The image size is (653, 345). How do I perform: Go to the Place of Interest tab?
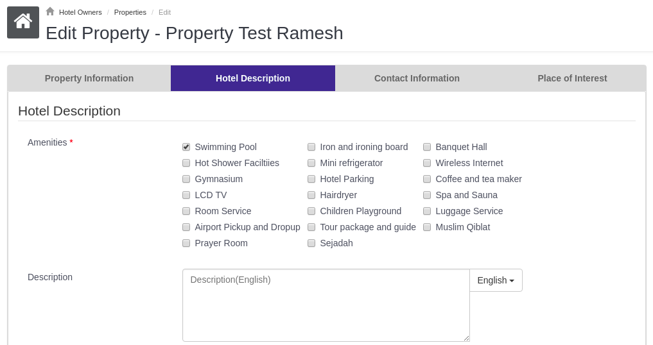coord(572,78)
